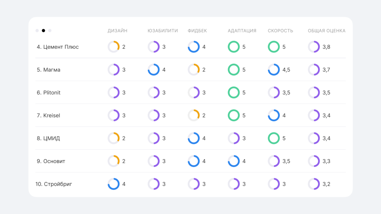The image size is (381, 214).
Task: Click Магма usability rating ring
Action: pos(154,70)
